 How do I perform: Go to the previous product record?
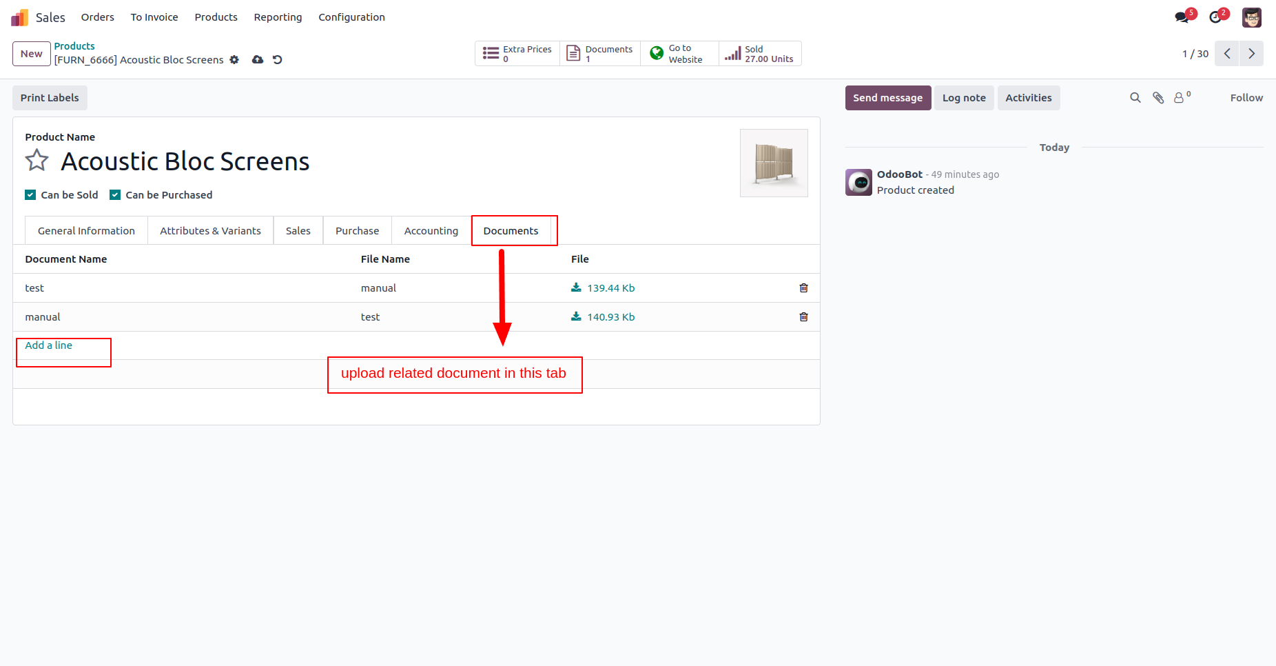(x=1227, y=54)
